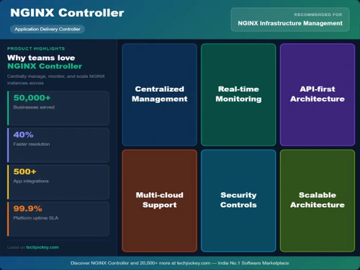
Task: Follow the techjockey.com link in sidebar
Action: click(42, 247)
